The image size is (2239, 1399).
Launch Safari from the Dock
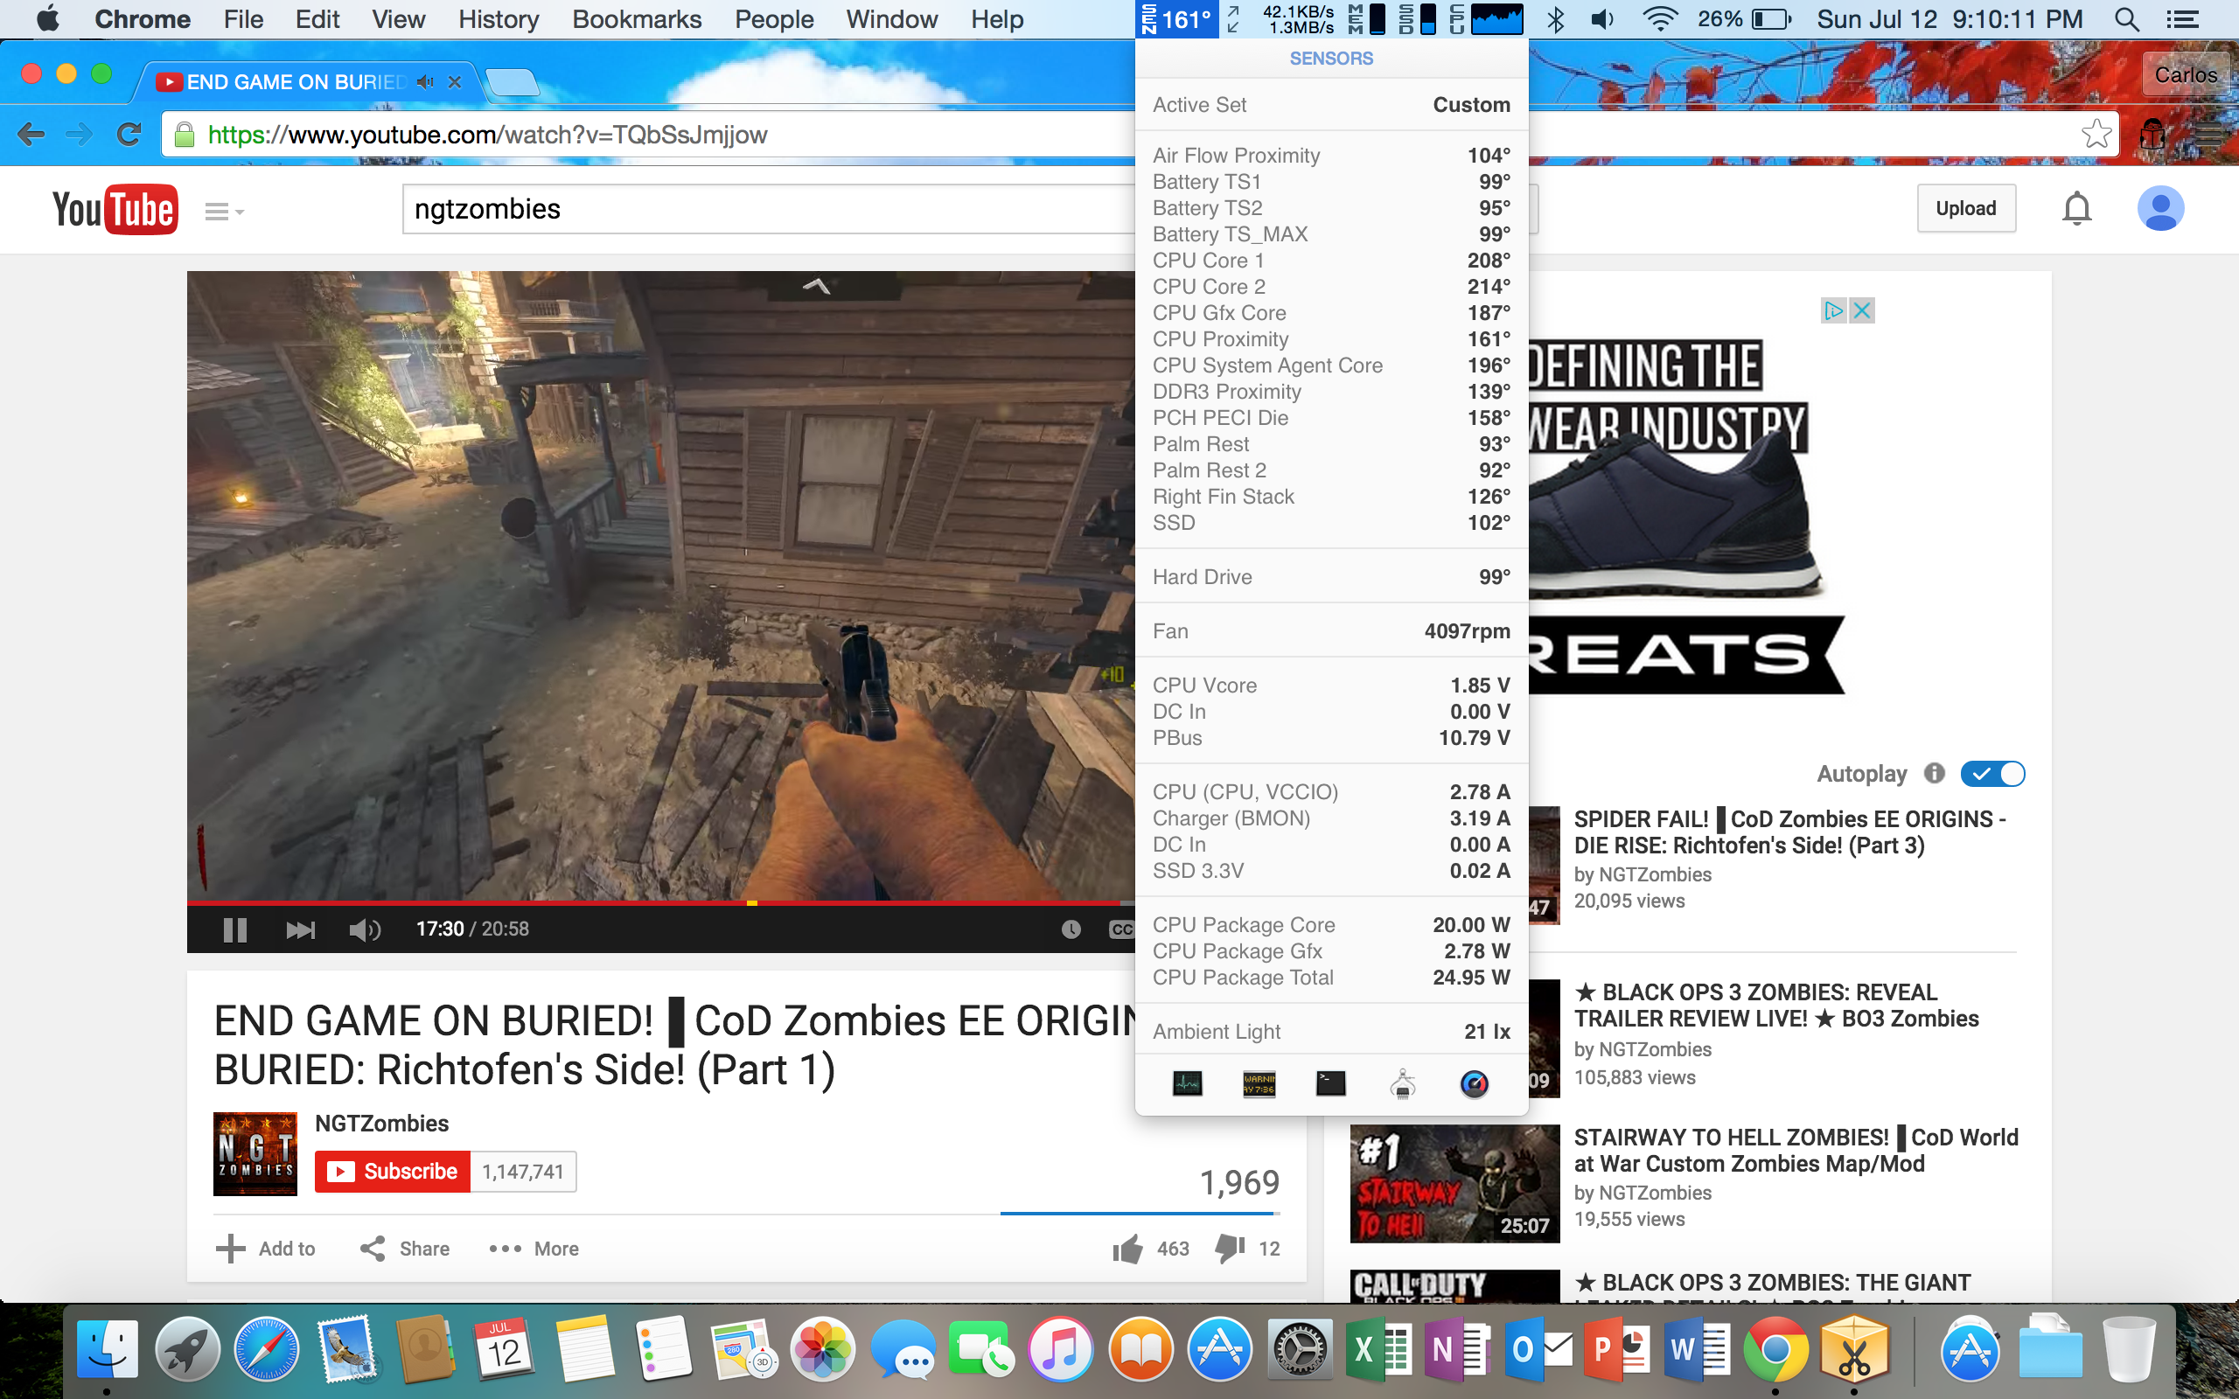267,1348
